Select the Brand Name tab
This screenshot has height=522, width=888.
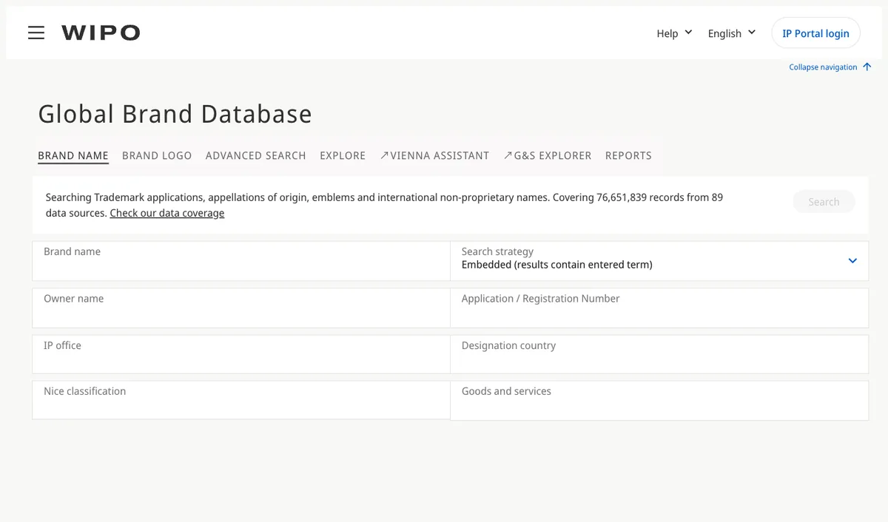click(73, 156)
